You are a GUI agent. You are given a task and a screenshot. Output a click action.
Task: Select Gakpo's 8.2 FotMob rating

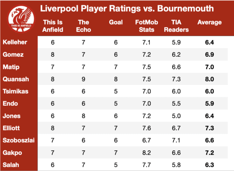[x=147, y=153]
